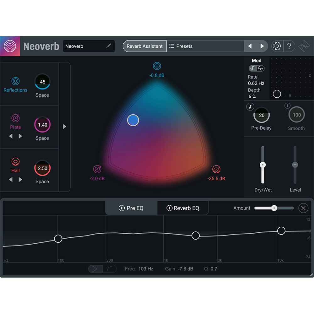Click the top blue reverb node icon
The height and width of the screenshot is (314, 314).
pyautogui.click(x=157, y=66)
